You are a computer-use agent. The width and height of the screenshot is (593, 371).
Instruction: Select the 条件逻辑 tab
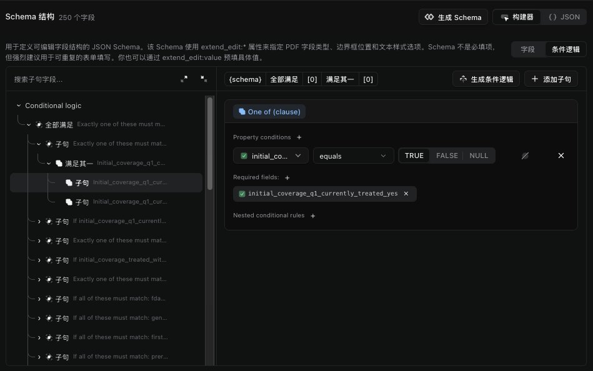click(x=566, y=49)
